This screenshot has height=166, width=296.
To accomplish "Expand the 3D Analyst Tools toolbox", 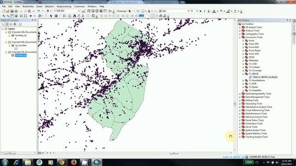I will pos(240,27).
